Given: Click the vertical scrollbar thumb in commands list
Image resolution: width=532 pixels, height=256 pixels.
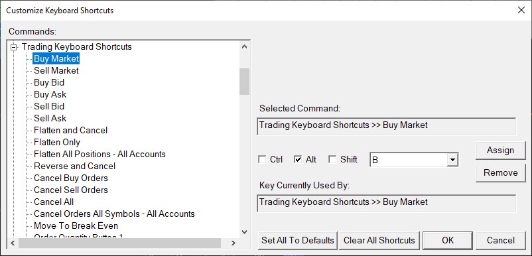Looking at the screenshot, I should 244,82.
